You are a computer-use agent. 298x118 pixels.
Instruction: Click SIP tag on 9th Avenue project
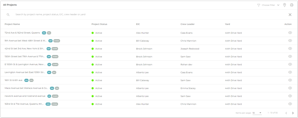[50, 41]
